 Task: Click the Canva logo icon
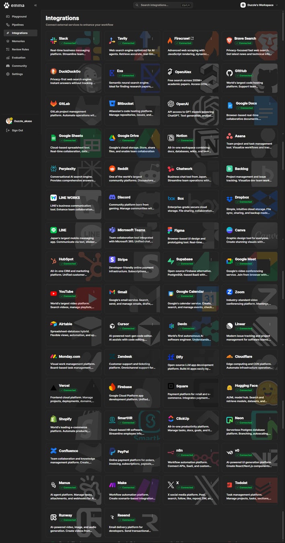click(229, 230)
